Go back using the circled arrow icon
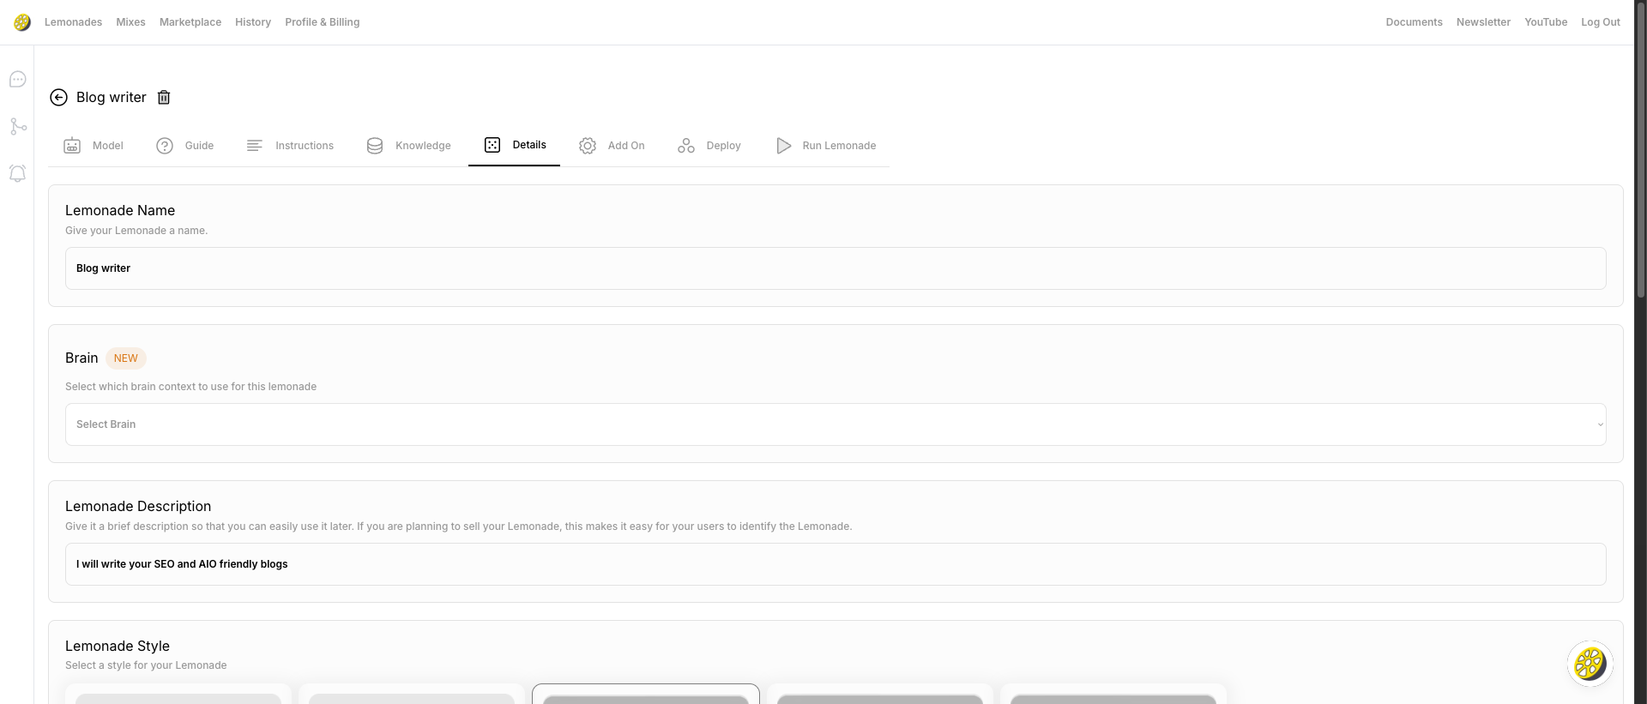Screen dimensions: 1647x704 point(58,98)
